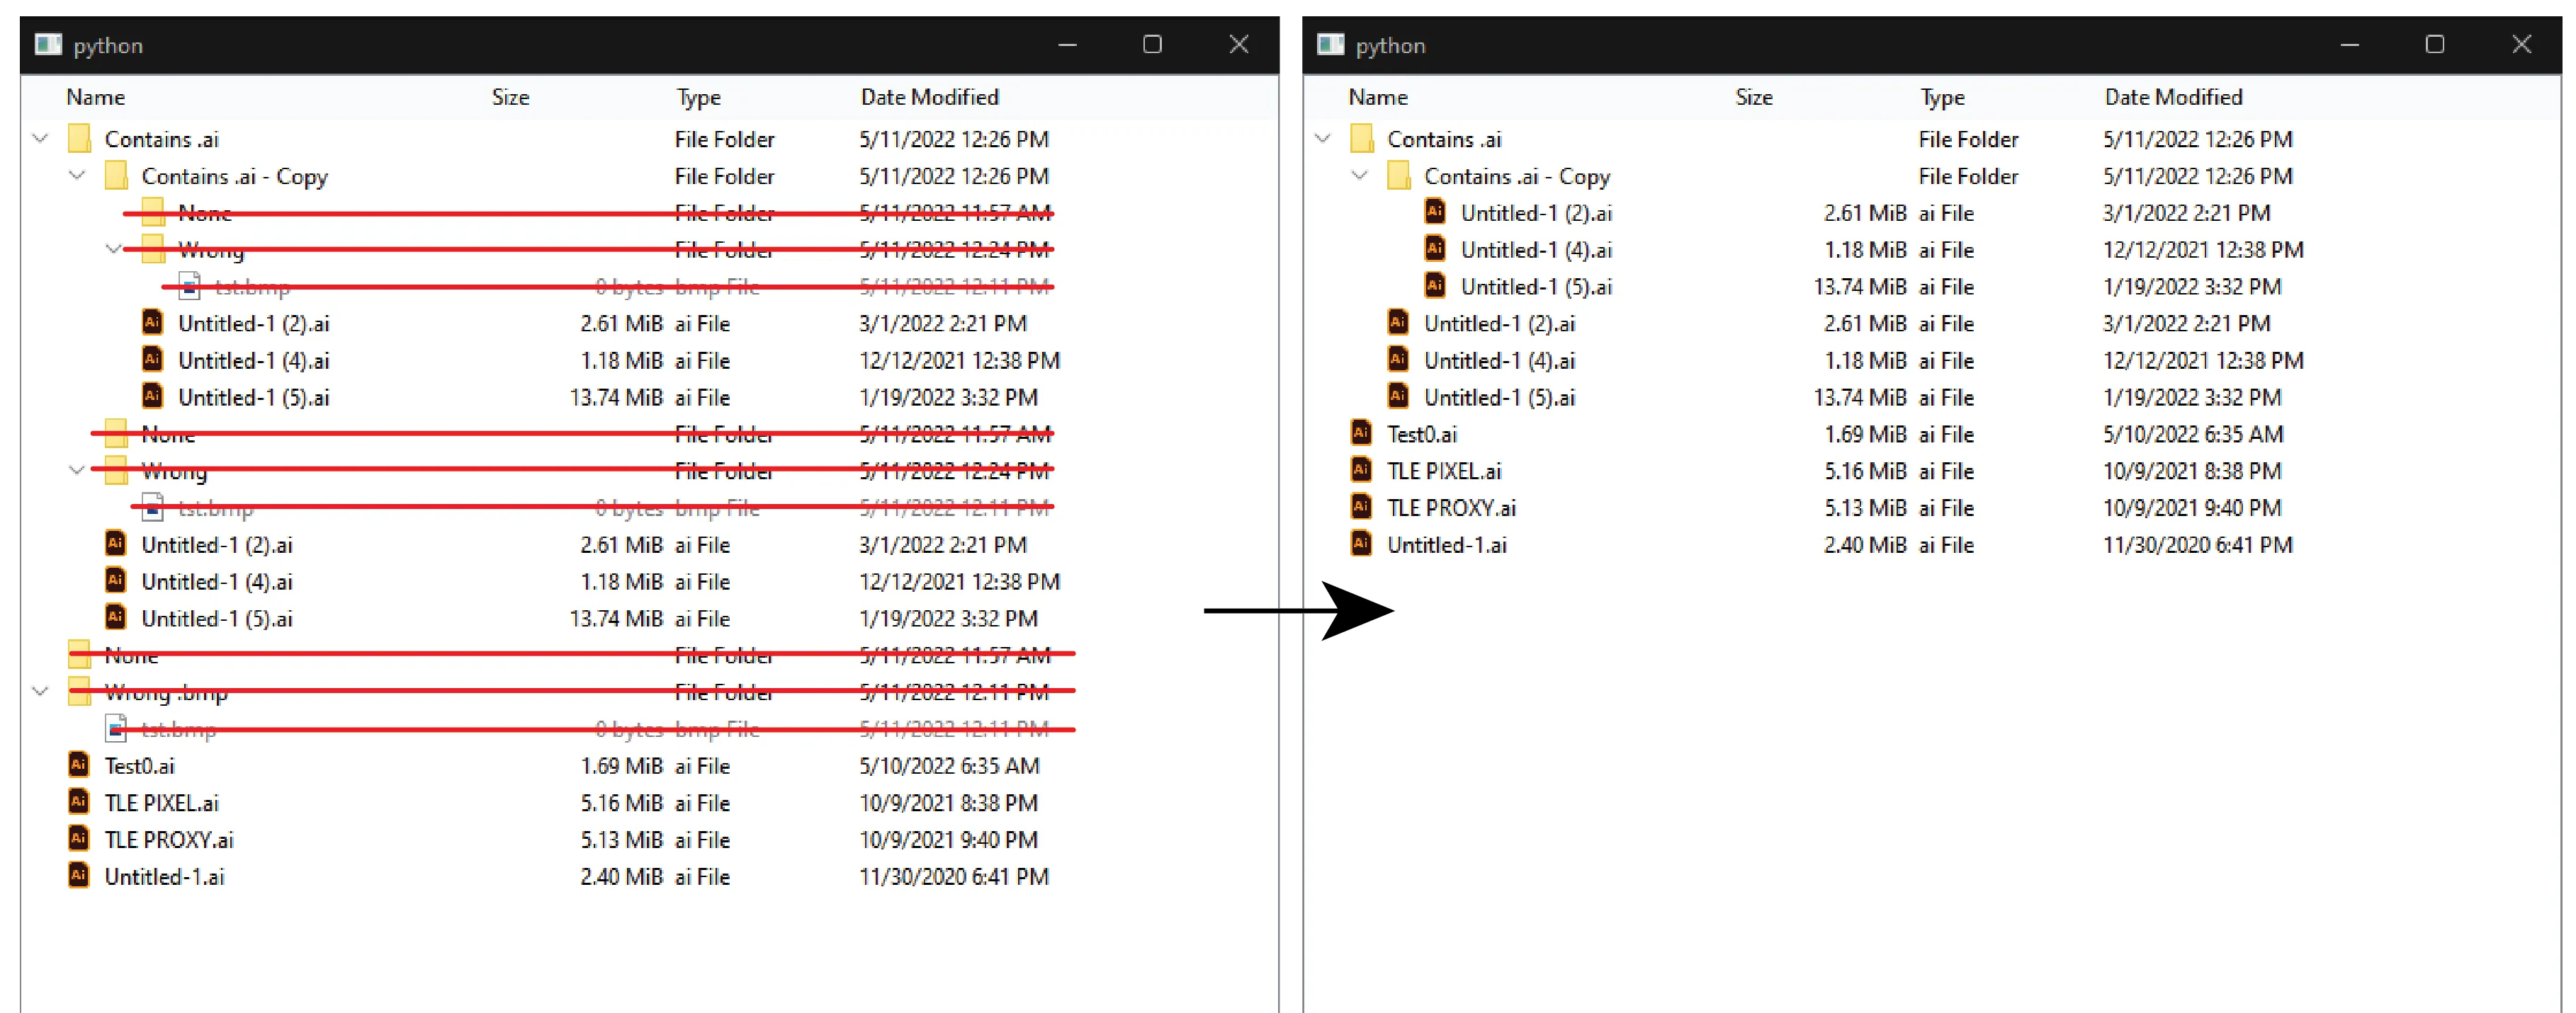Collapse the top-level Contains .ai folder in right window
The width and height of the screenshot is (2576, 1013).
click(x=1323, y=139)
